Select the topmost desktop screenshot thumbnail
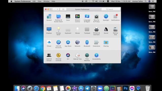 [x=152, y=7]
